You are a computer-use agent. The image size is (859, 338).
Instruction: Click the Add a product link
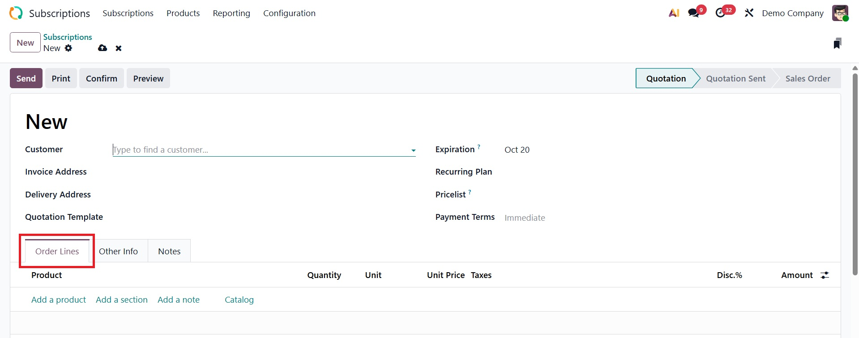coord(59,299)
